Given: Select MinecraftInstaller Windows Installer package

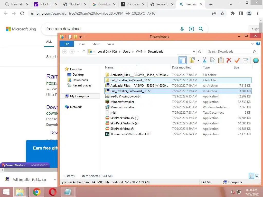Looking at the screenshot, I should click(178, 107).
